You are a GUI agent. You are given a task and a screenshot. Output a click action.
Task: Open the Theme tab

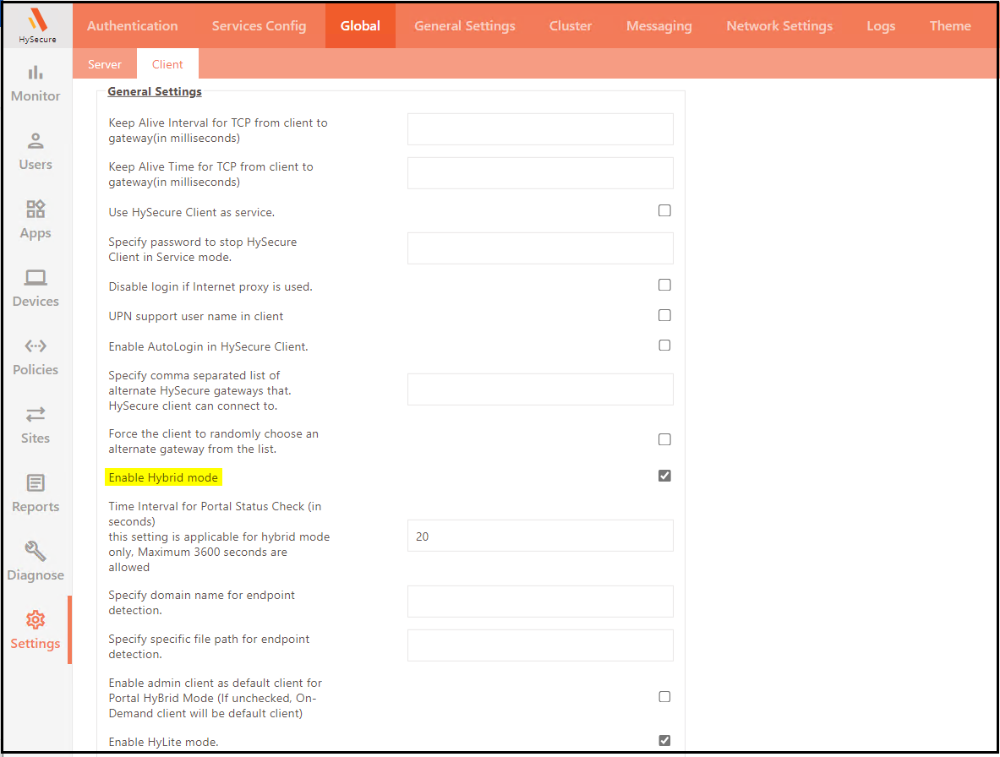coord(950,26)
